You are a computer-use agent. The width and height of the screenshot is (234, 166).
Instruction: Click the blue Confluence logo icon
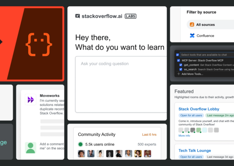click(x=192, y=36)
